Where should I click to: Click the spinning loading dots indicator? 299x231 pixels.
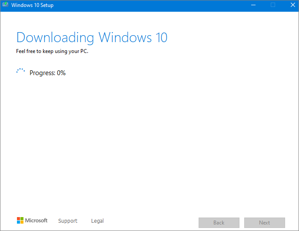point(20,72)
